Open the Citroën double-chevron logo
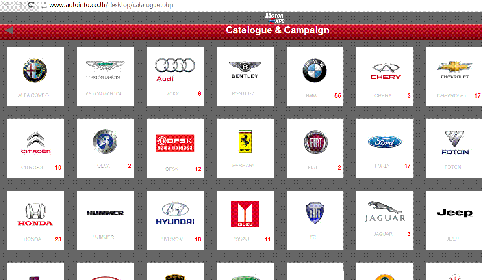The image size is (482, 280). coord(36,142)
